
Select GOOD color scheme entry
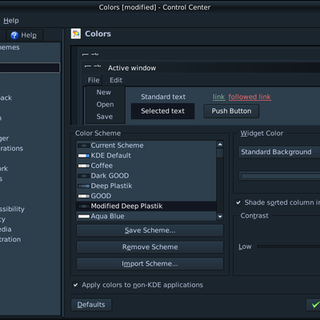coord(146,196)
